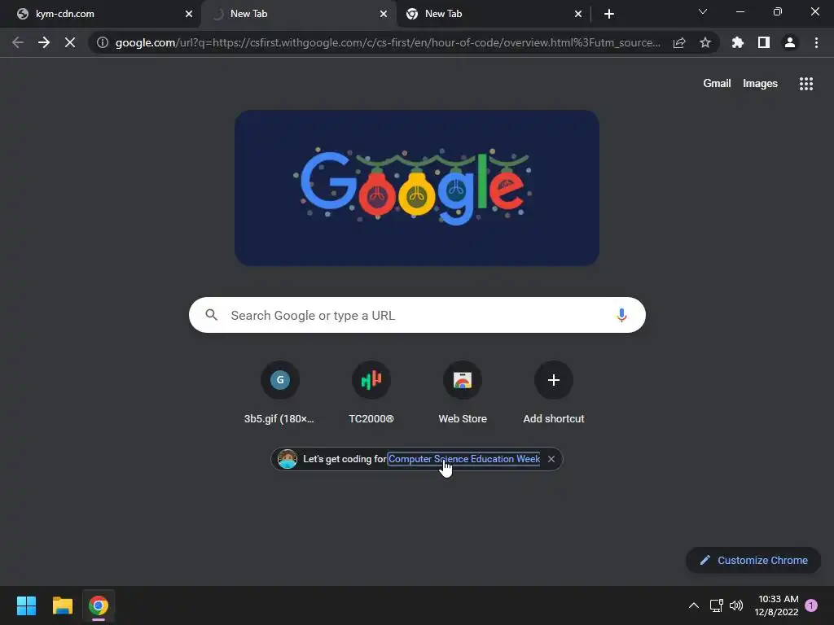The image size is (834, 625).
Task: Close the loading New Tab
Action: pos(383,14)
